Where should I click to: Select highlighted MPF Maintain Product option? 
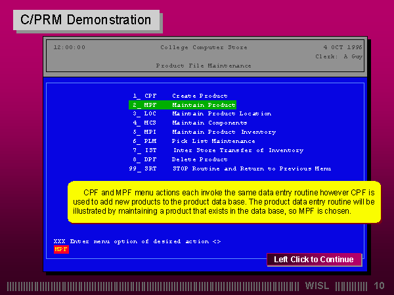point(182,105)
